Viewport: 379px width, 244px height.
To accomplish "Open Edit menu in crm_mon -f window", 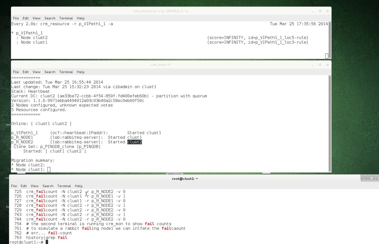I will point(26,72).
